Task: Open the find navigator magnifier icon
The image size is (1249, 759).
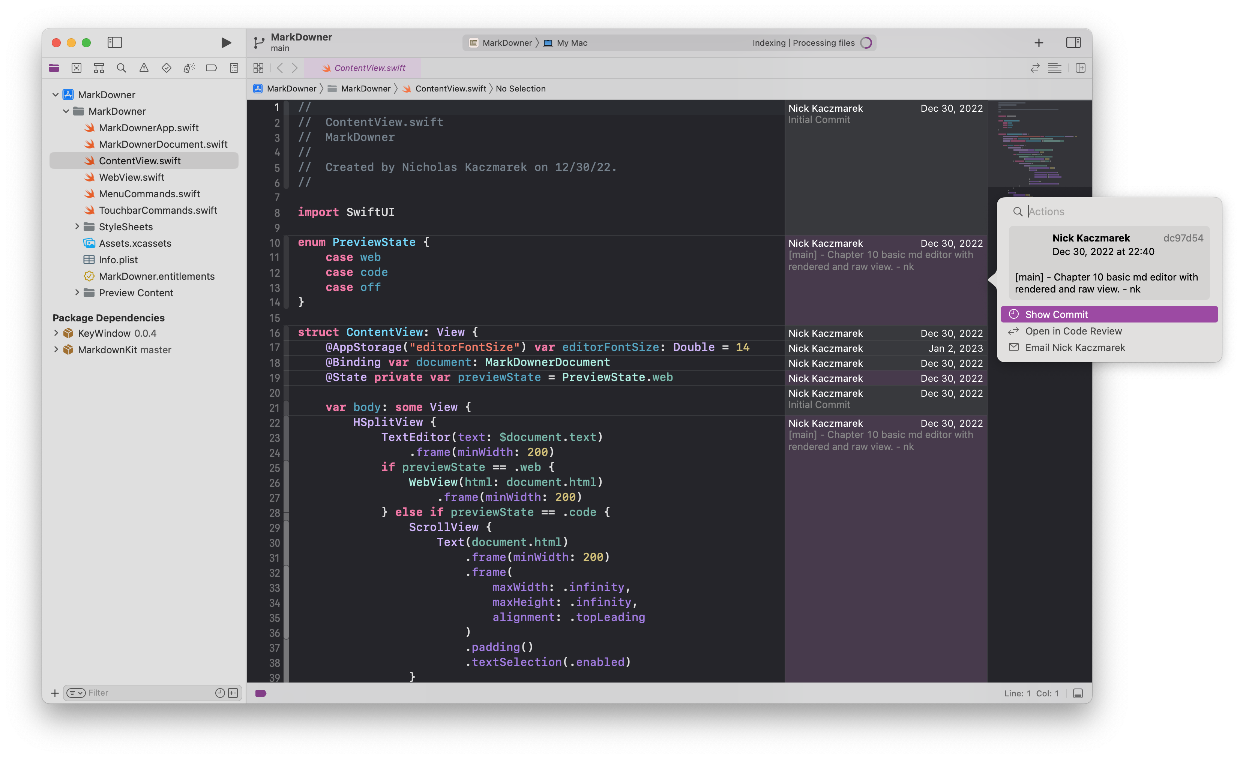Action: (121, 68)
